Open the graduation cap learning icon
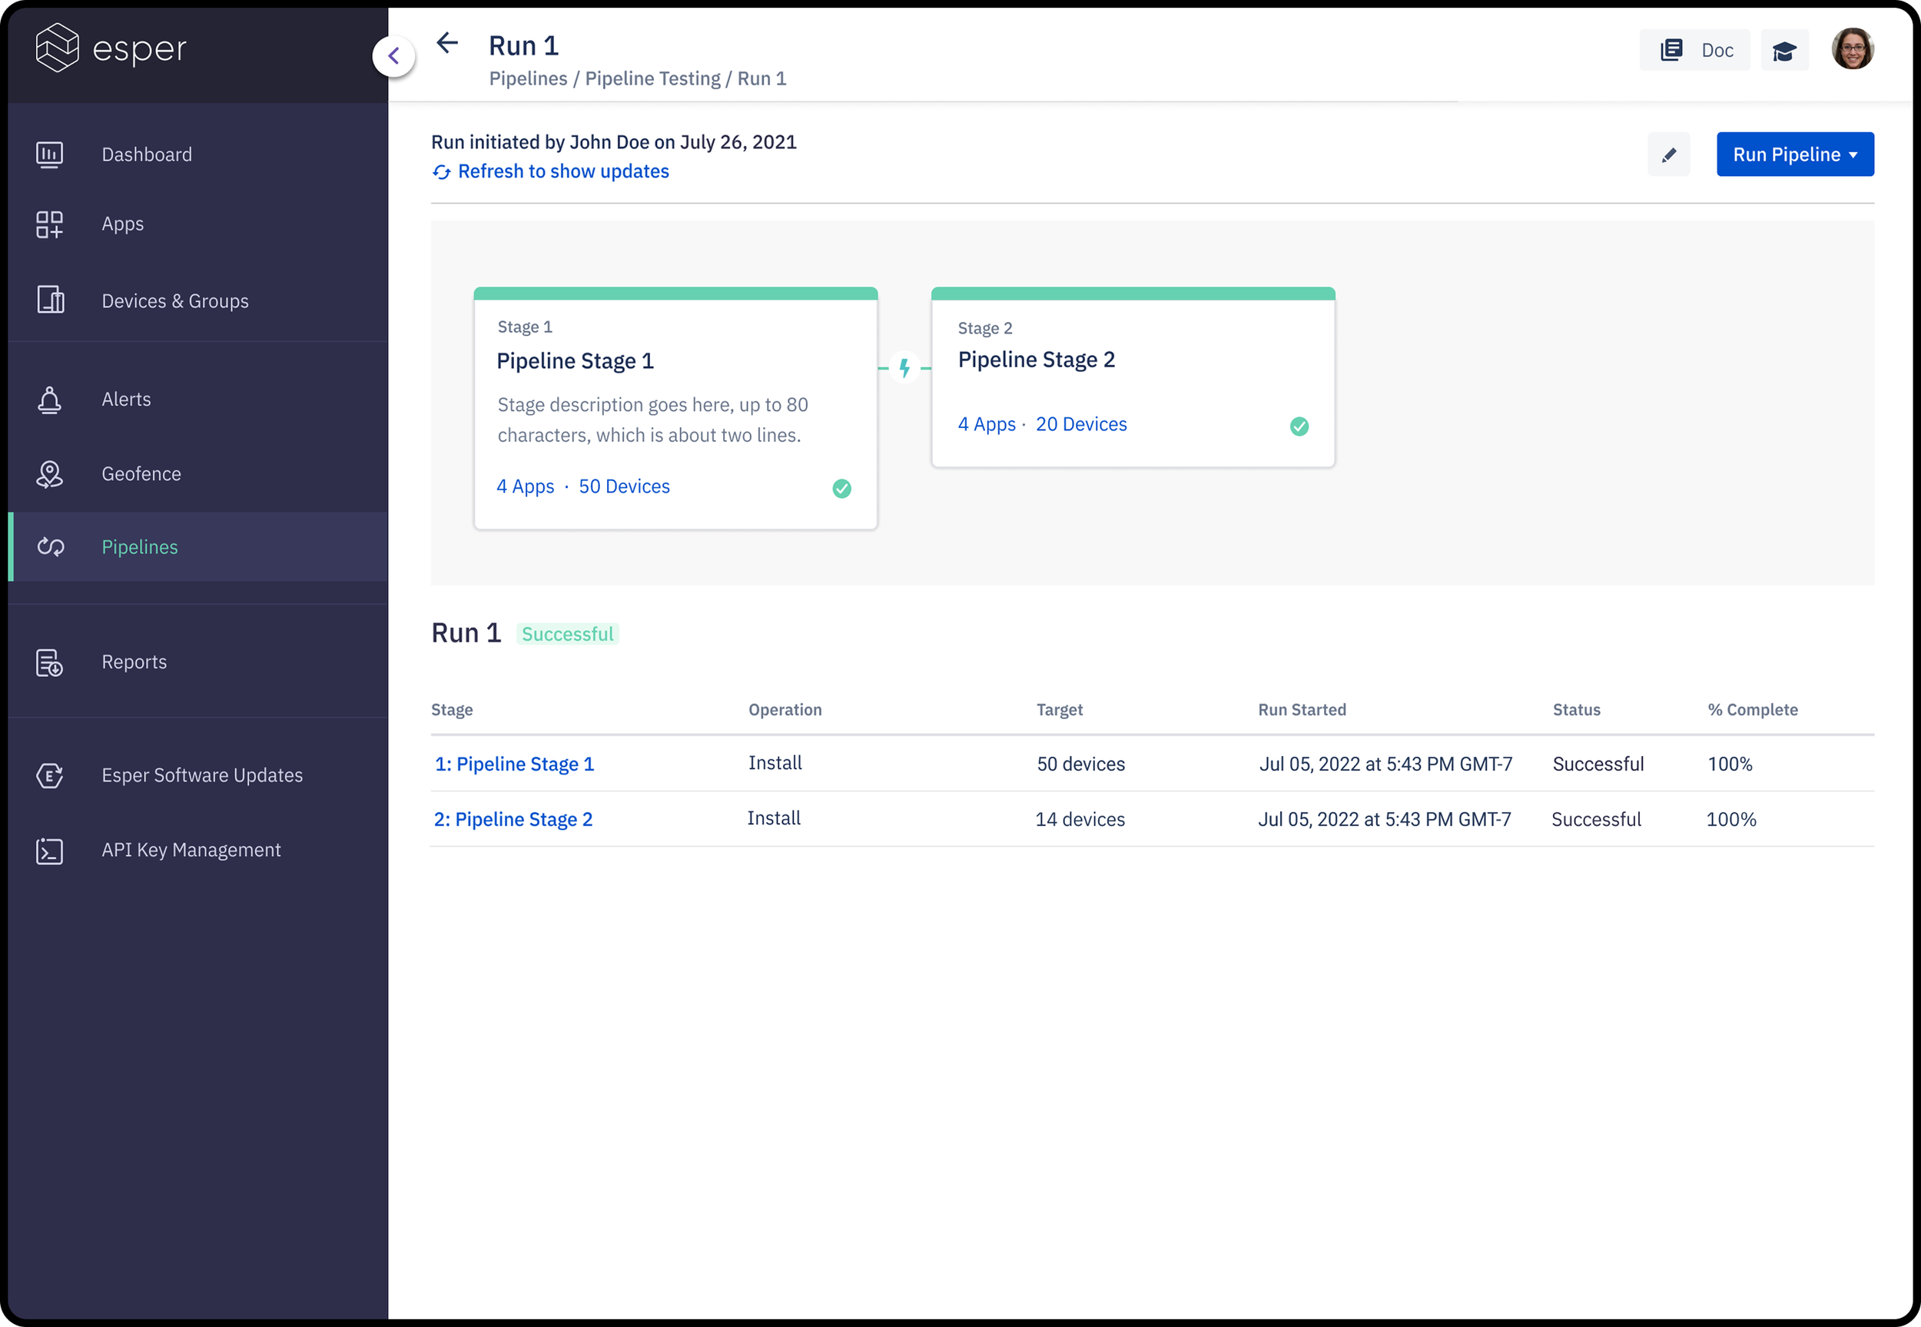The height and width of the screenshot is (1327, 1921). pos(1784,51)
